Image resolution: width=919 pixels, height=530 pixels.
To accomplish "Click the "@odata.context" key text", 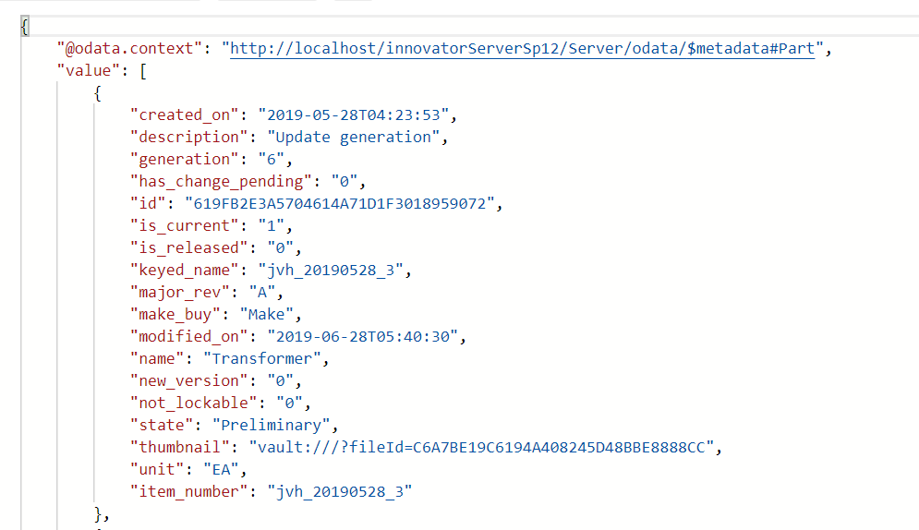I will 129,49.
